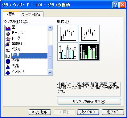Viewport: 127px width, 118px height.
Task: Pick the ピラミッド pyramid chart icon
Action: coord(8,72)
